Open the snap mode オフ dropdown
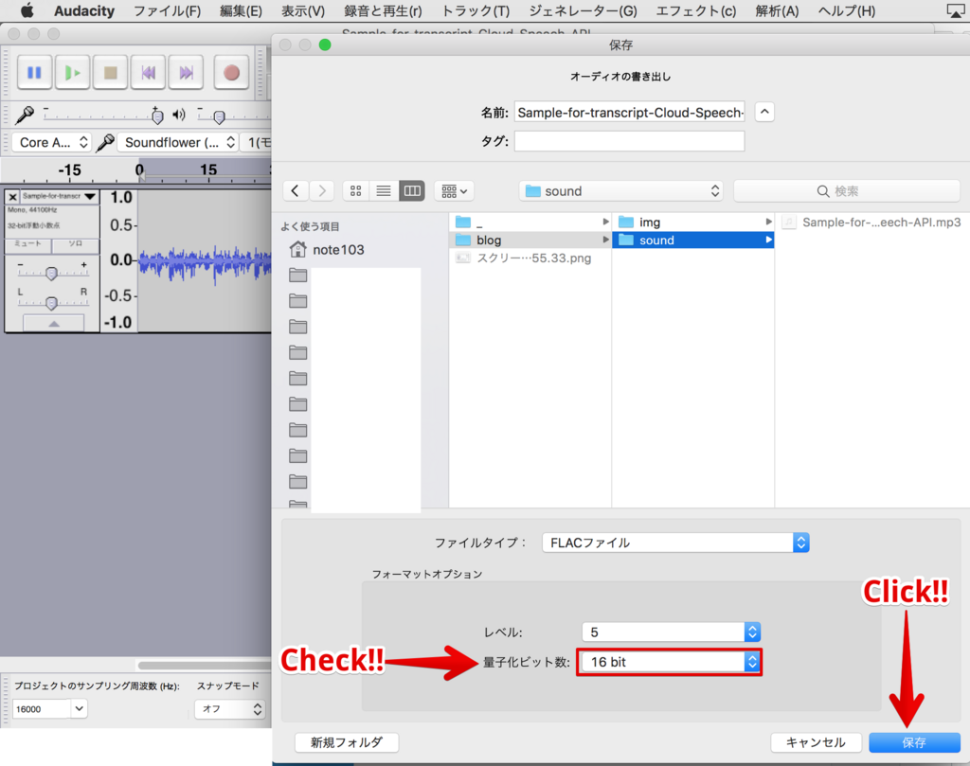 230,709
